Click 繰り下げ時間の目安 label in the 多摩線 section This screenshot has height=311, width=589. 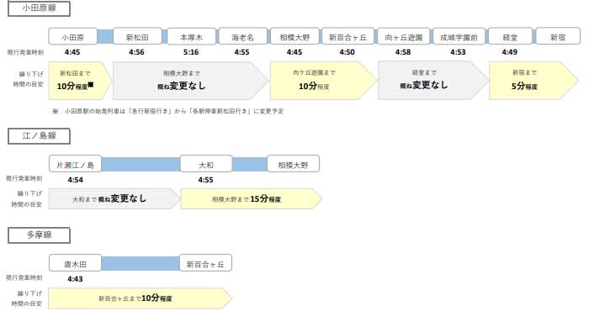pyautogui.click(x=27, y=298)
